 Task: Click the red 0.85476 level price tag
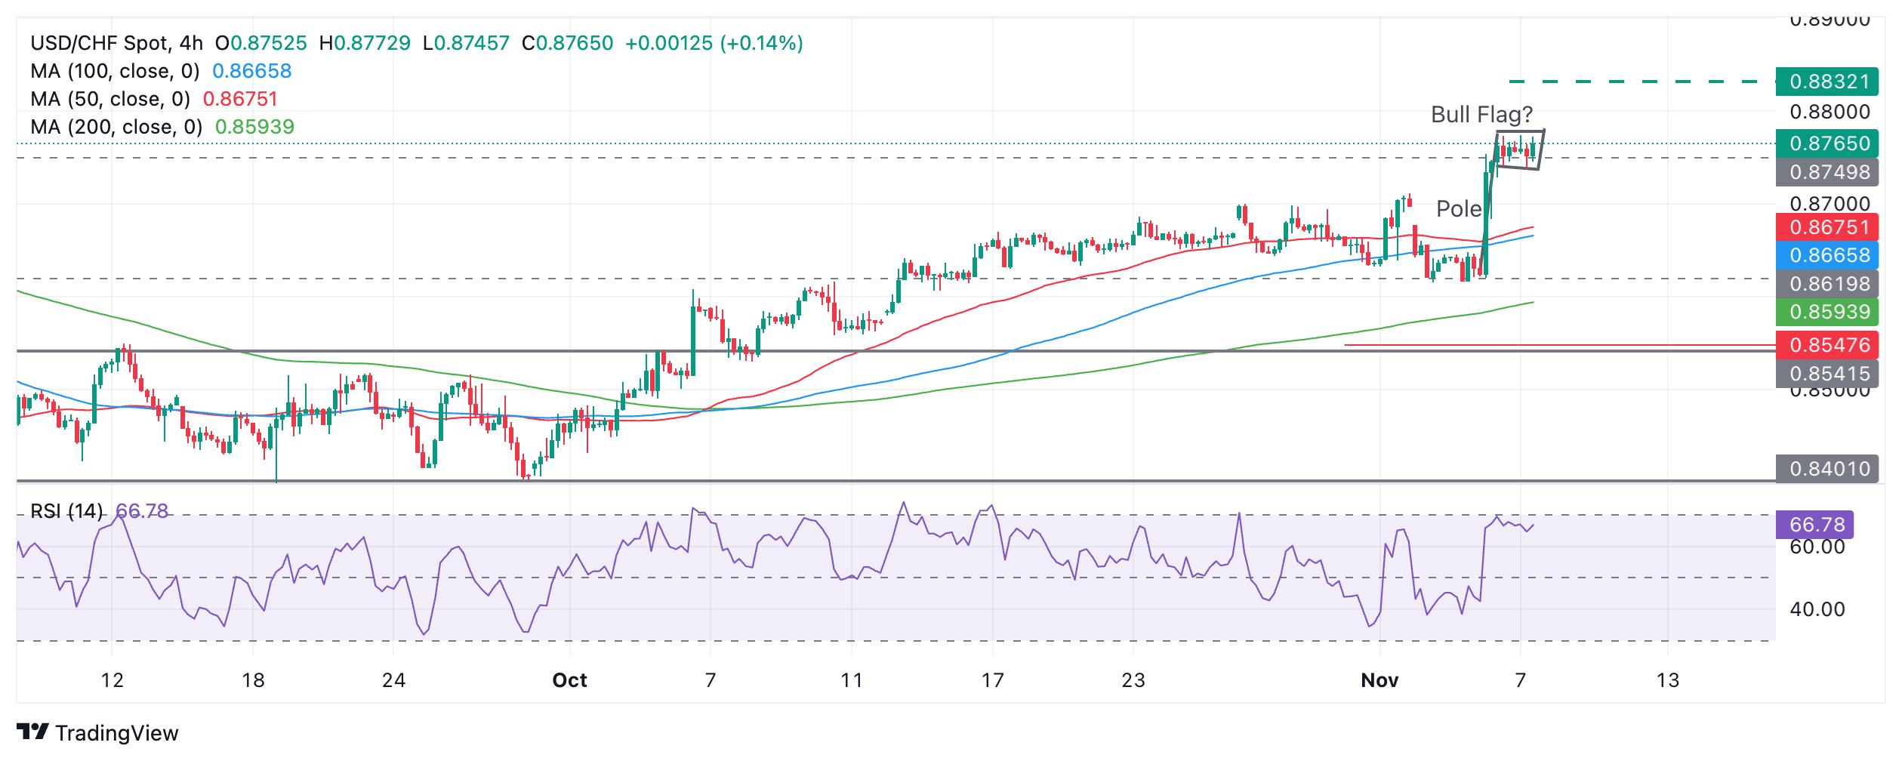(1827, 345)
